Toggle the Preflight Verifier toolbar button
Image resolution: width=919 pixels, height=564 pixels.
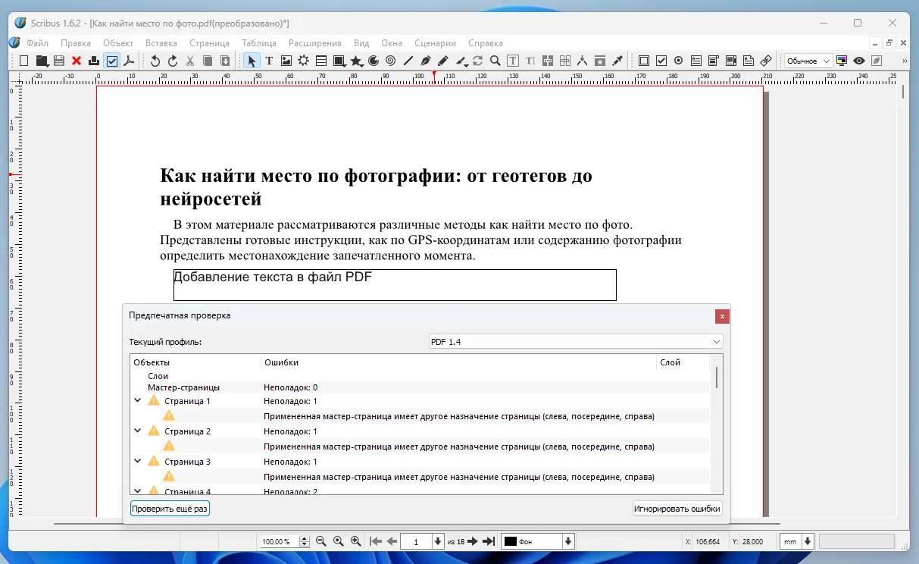pos(111,60)
